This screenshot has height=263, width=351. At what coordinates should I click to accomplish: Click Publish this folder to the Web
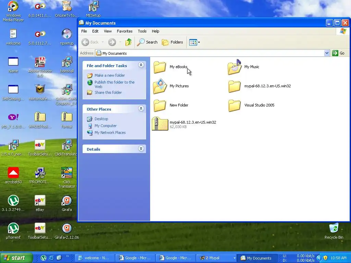[114, 84]
